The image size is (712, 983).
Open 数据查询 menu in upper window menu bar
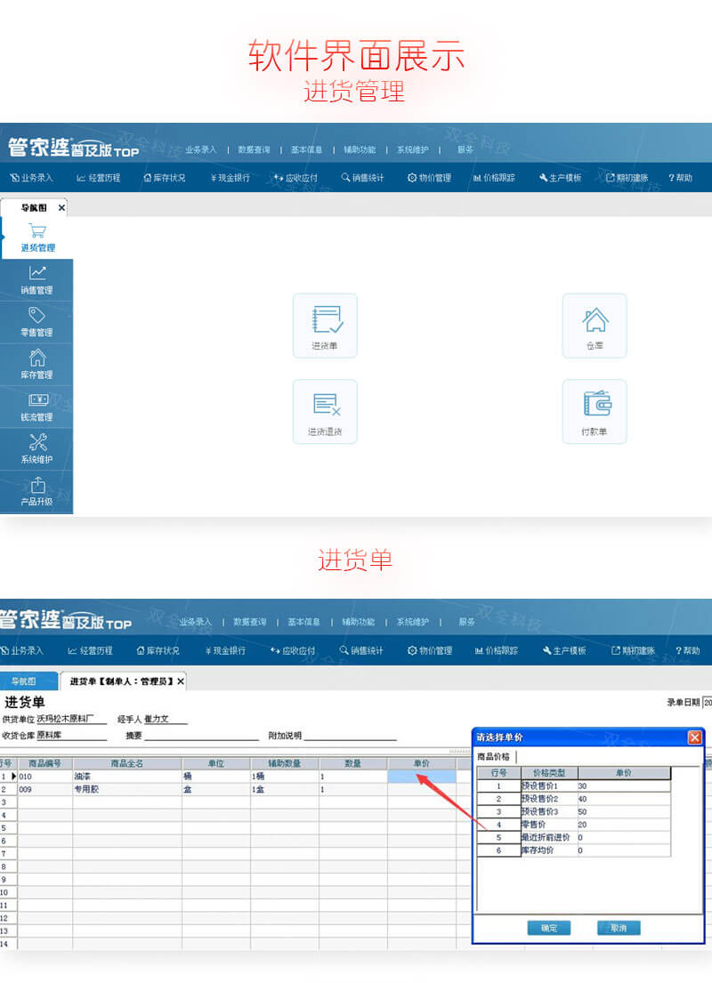click(254, 149)
